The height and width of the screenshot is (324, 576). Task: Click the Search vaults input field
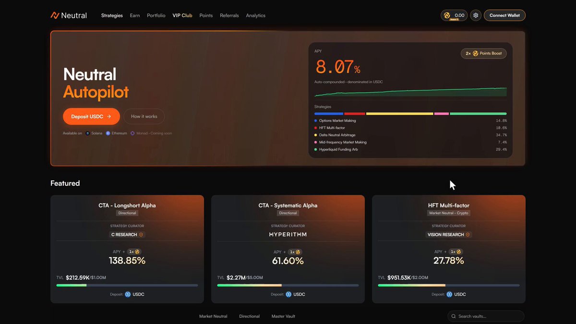tap(486, 316)
